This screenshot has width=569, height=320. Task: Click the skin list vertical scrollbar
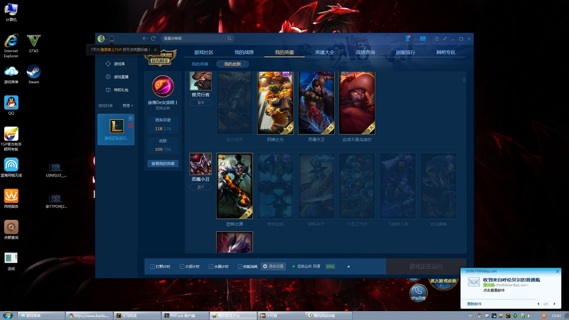(464, 80)
